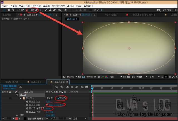The image size is (178, 121).
Task: Select the Clone Stamp tool
Action: click(50, 10)
